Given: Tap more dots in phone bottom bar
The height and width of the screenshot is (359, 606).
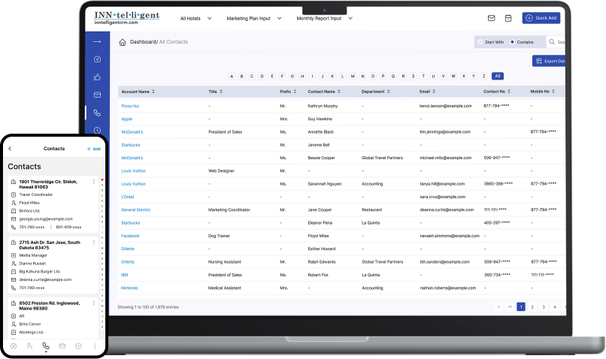Looking at the screenshot, I should click(95, 346).
